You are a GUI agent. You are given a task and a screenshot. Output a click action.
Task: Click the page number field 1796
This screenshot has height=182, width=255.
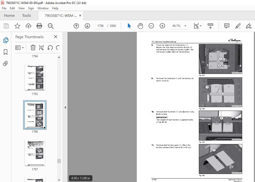point(100,26)
